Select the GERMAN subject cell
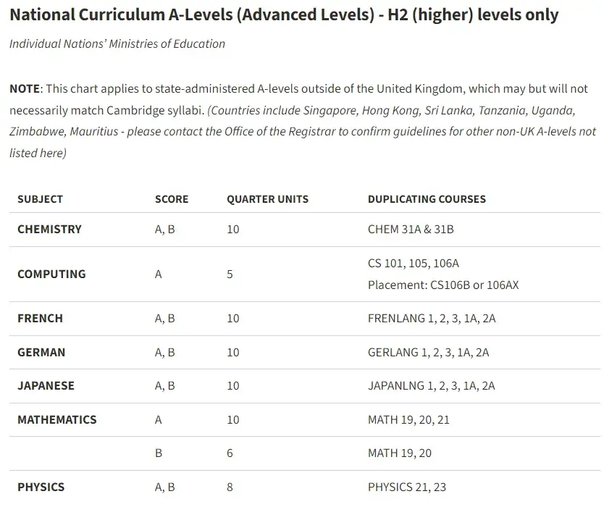 click(x=41, y=352)
